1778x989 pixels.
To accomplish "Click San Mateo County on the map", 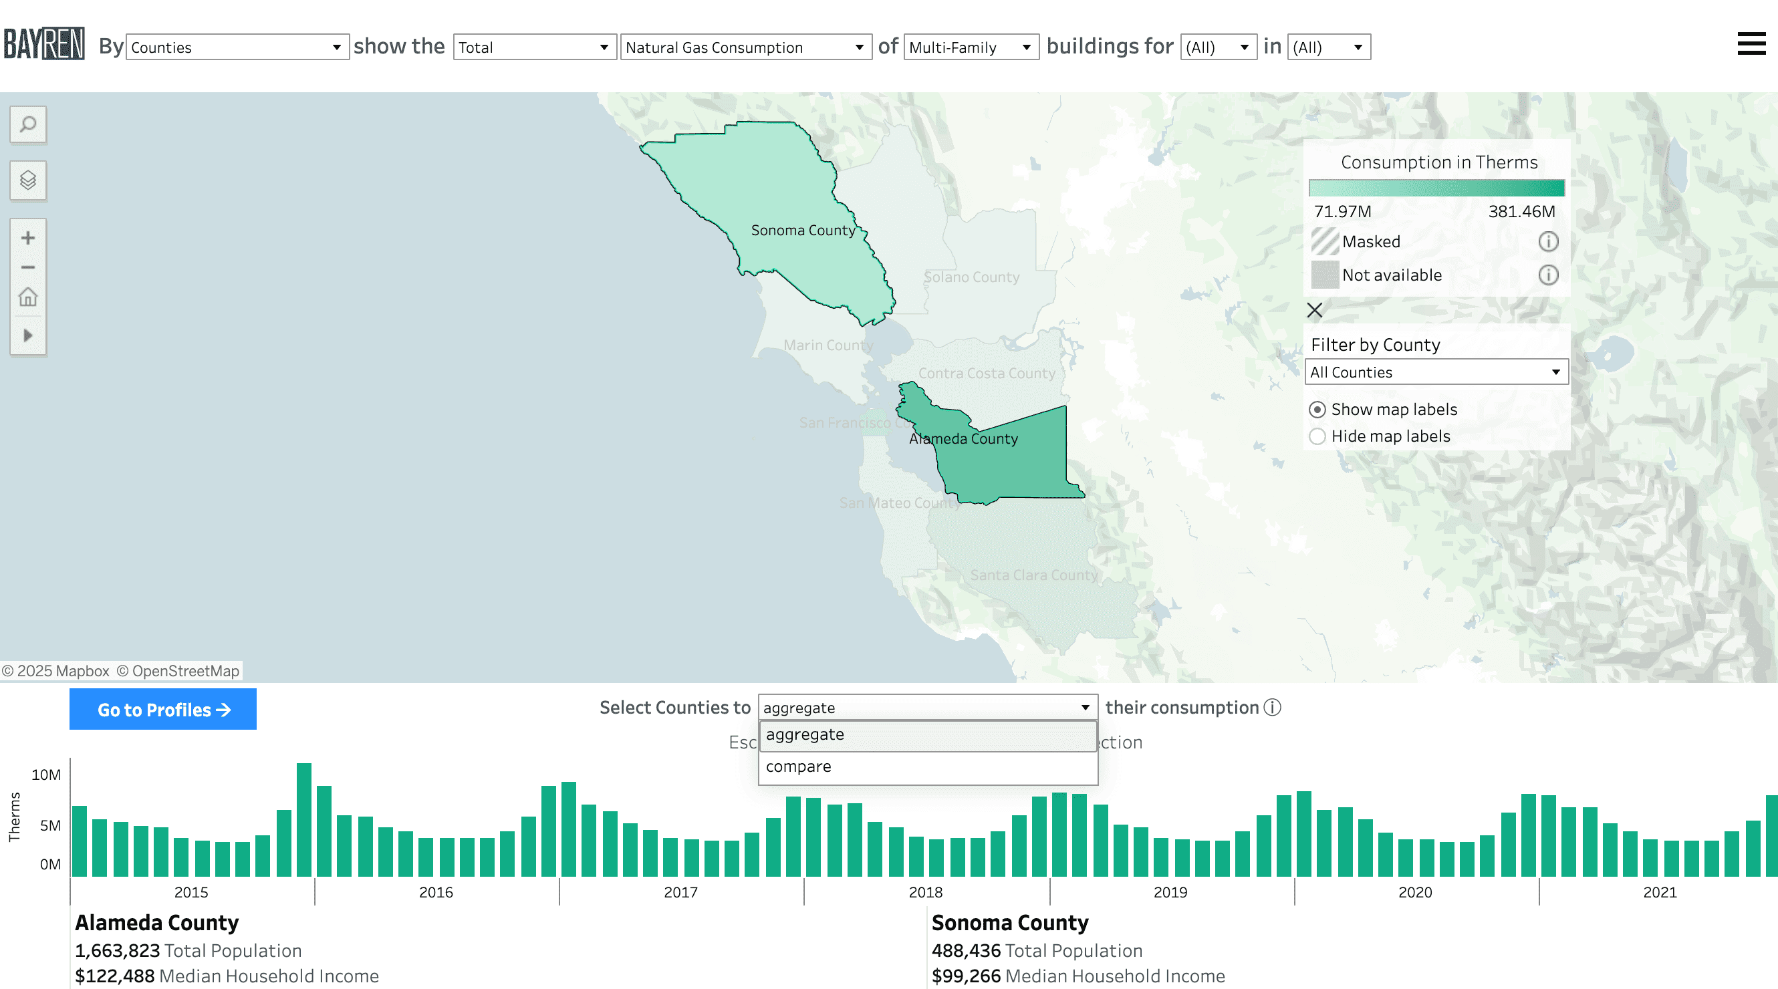I will (x=899, y=503).
